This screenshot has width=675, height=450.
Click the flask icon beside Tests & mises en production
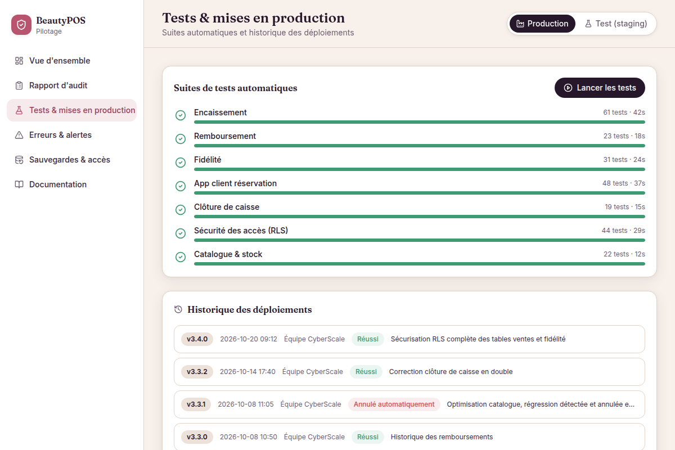tap(19, 110)
